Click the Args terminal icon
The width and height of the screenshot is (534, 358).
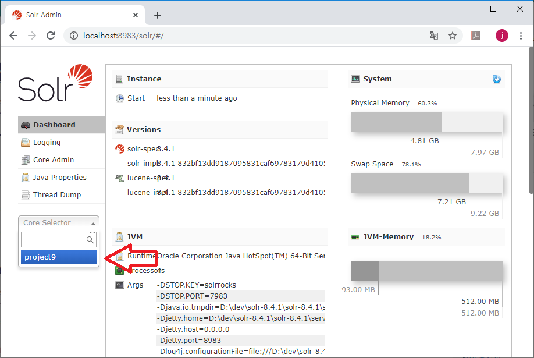[119, 285]
